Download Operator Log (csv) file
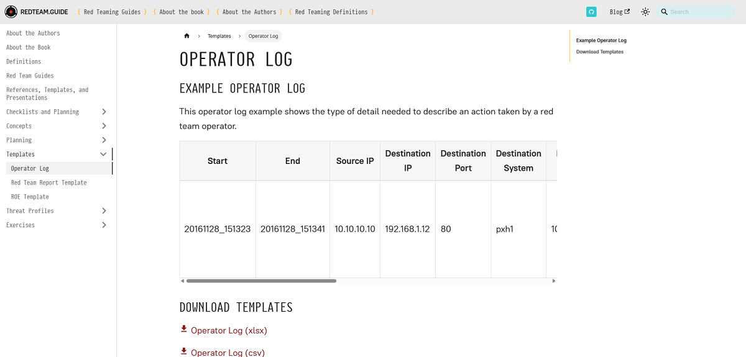 pos(228,353)
